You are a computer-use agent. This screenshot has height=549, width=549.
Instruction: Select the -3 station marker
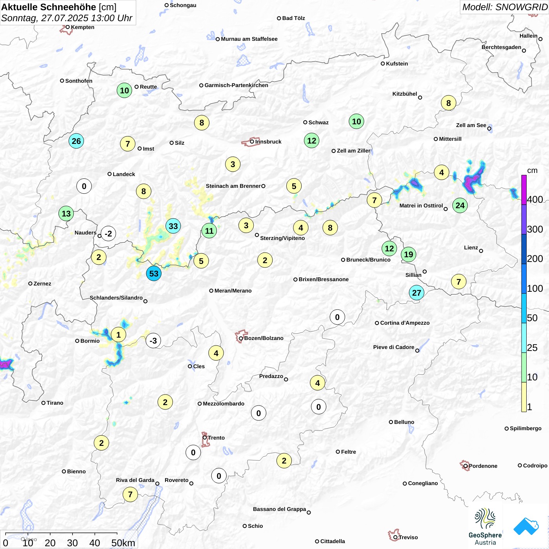[x=153, y=341]
